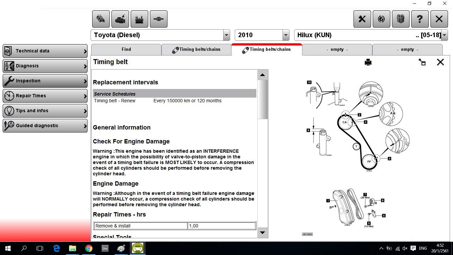Viewport: 453px width, 255px height.
Task: Open Wi-Fi network settings in tray
Action: [398, 248]
